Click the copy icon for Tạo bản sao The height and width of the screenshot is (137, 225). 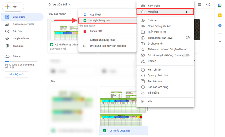[x=143, y=81]
